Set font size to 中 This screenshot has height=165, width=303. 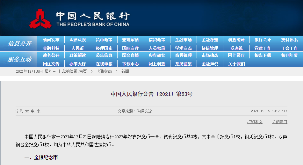click(32, 111)
